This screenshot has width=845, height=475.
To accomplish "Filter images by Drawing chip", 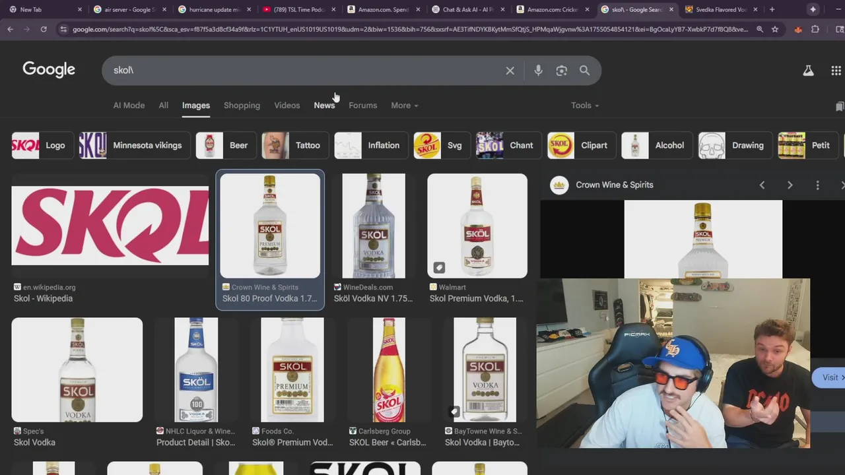I will click(x=735, y=145).
